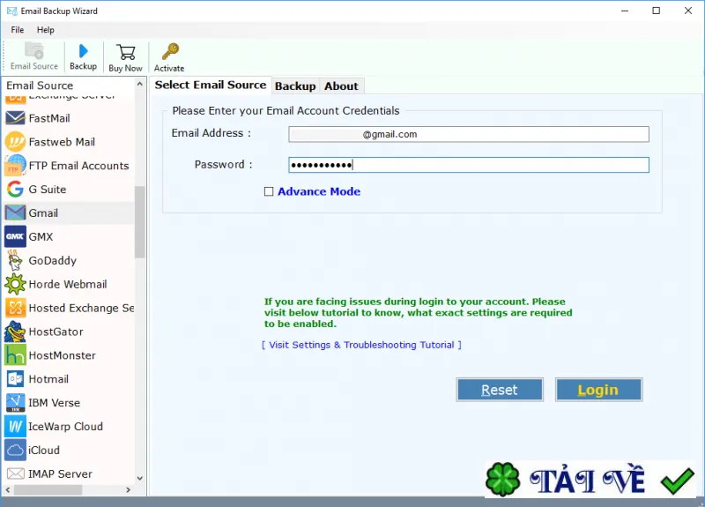Select FTP Email Accounts list entry text
705x507 pixels.
coord(78,166)
